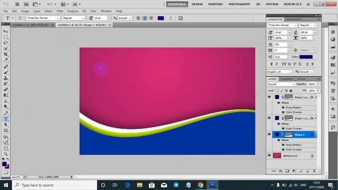Switch to the Design workspace
Image resolution: width=338 pixels, height=190 pixels.
[x=197, y=4]
